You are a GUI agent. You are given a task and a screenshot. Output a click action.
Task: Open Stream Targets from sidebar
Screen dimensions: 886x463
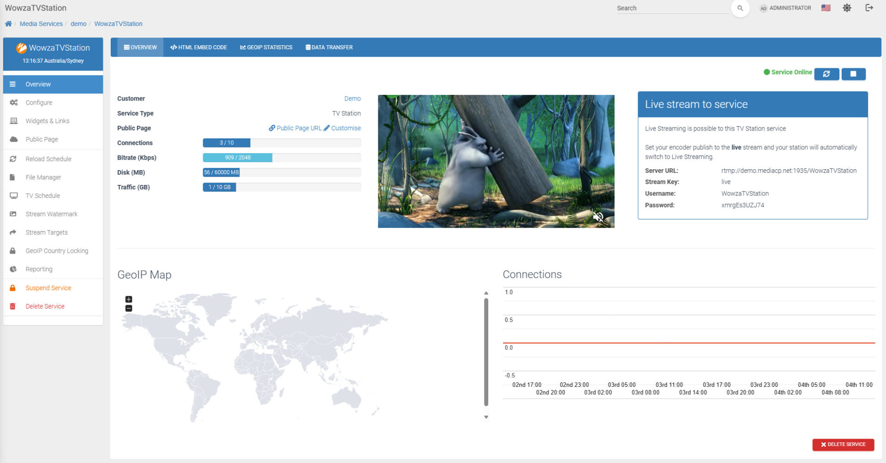click(53, 232)
